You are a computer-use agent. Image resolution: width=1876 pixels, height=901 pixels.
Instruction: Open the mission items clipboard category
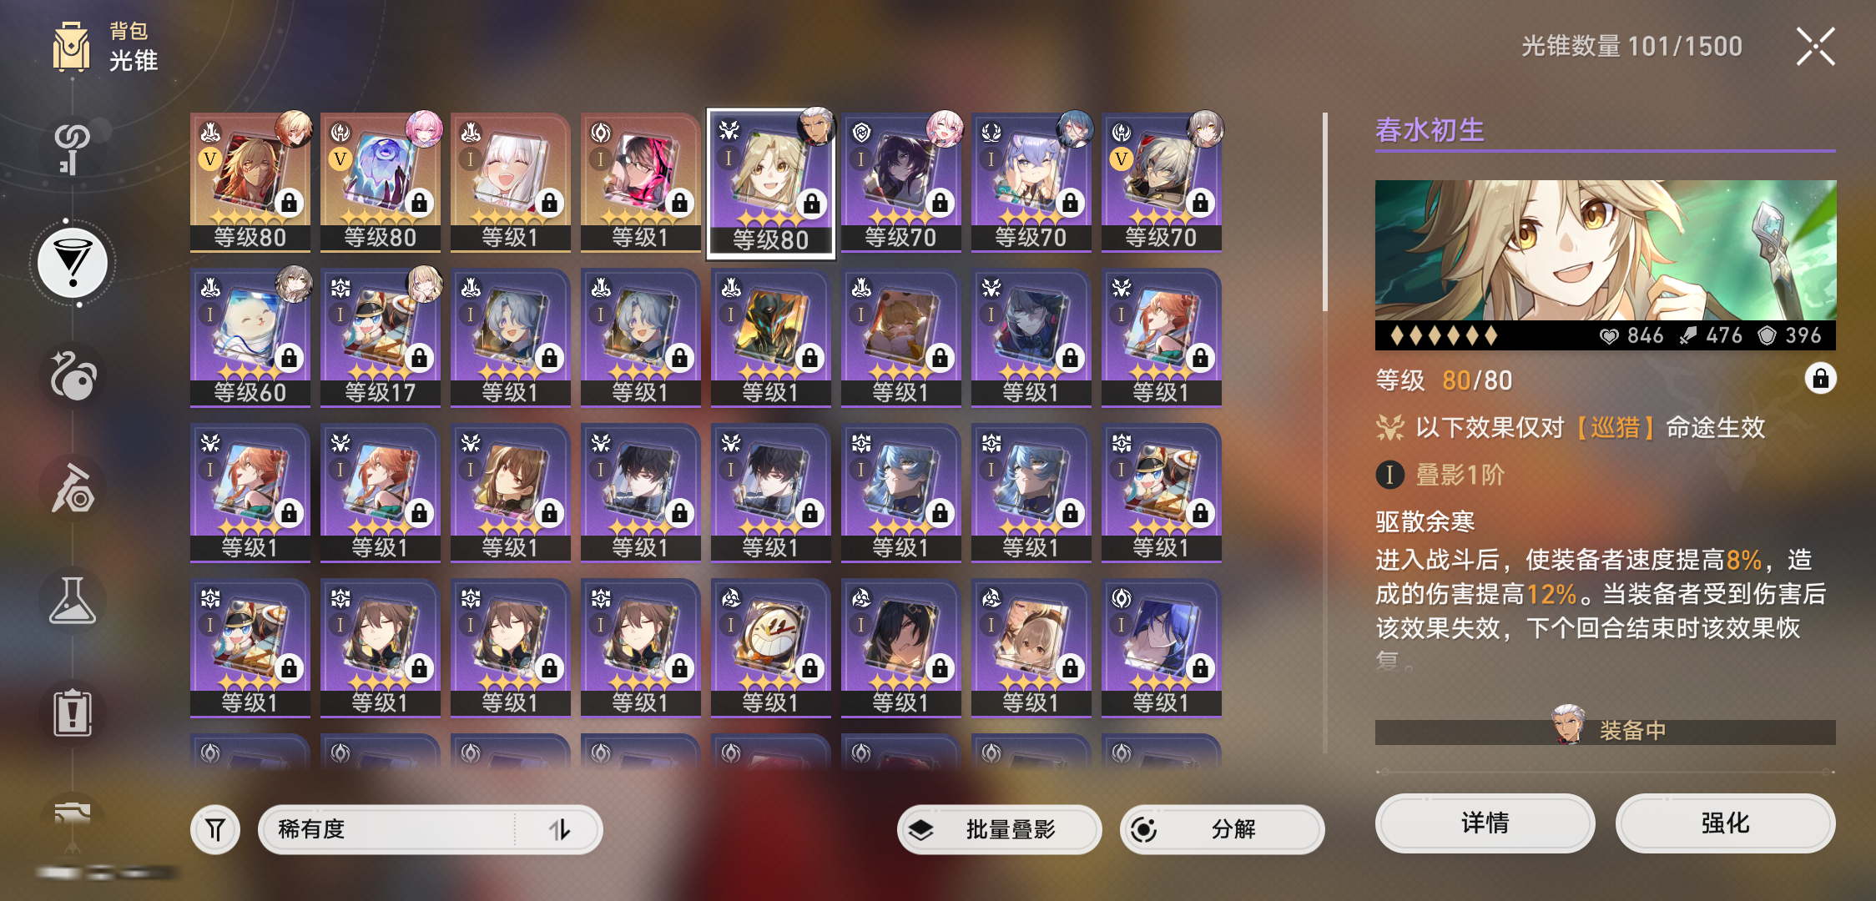(x=73, y=713)
